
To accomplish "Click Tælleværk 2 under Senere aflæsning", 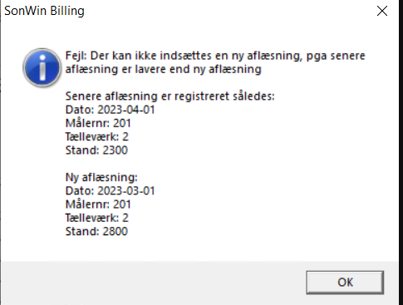I will 97,137.
